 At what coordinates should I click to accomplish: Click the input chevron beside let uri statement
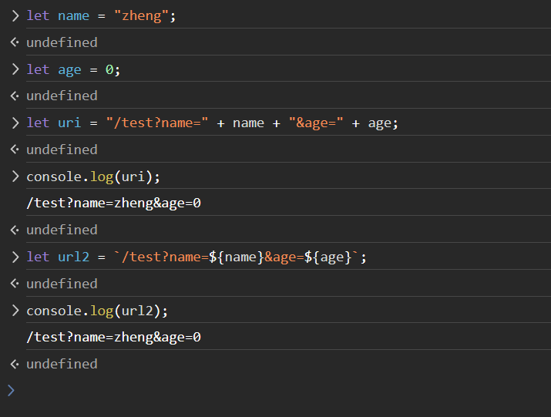15,123
